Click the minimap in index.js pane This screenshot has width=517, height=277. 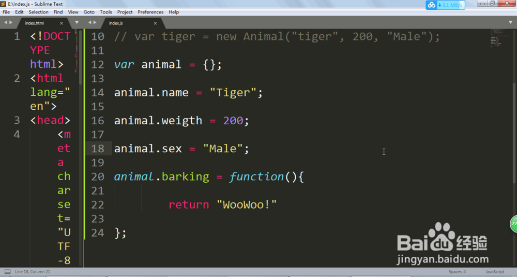coord(499,38)
